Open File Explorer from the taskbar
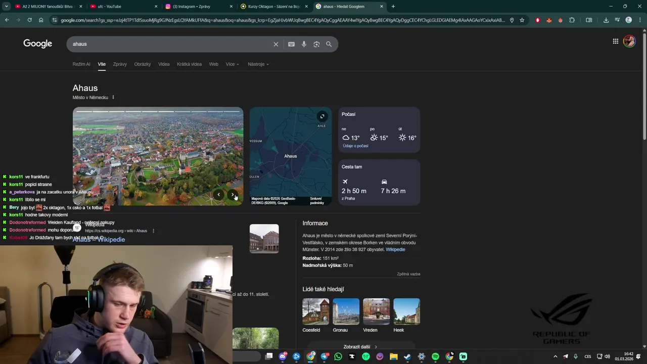The image size is (647, 364). (x=394, y=356)
